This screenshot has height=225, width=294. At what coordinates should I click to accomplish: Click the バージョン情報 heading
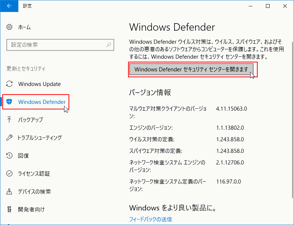click(150, 92)
